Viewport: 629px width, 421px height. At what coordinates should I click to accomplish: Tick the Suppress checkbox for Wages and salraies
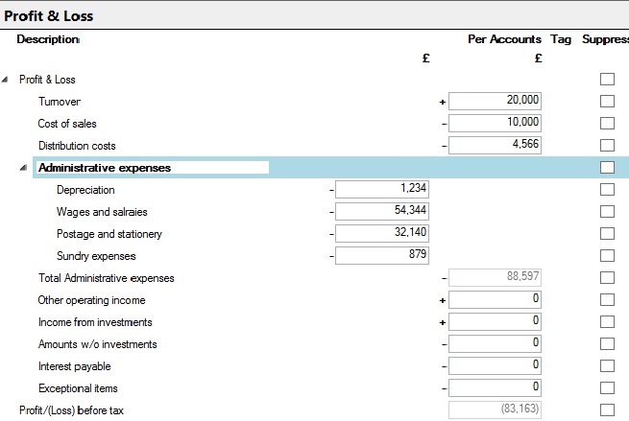click(x=607, y=211)
